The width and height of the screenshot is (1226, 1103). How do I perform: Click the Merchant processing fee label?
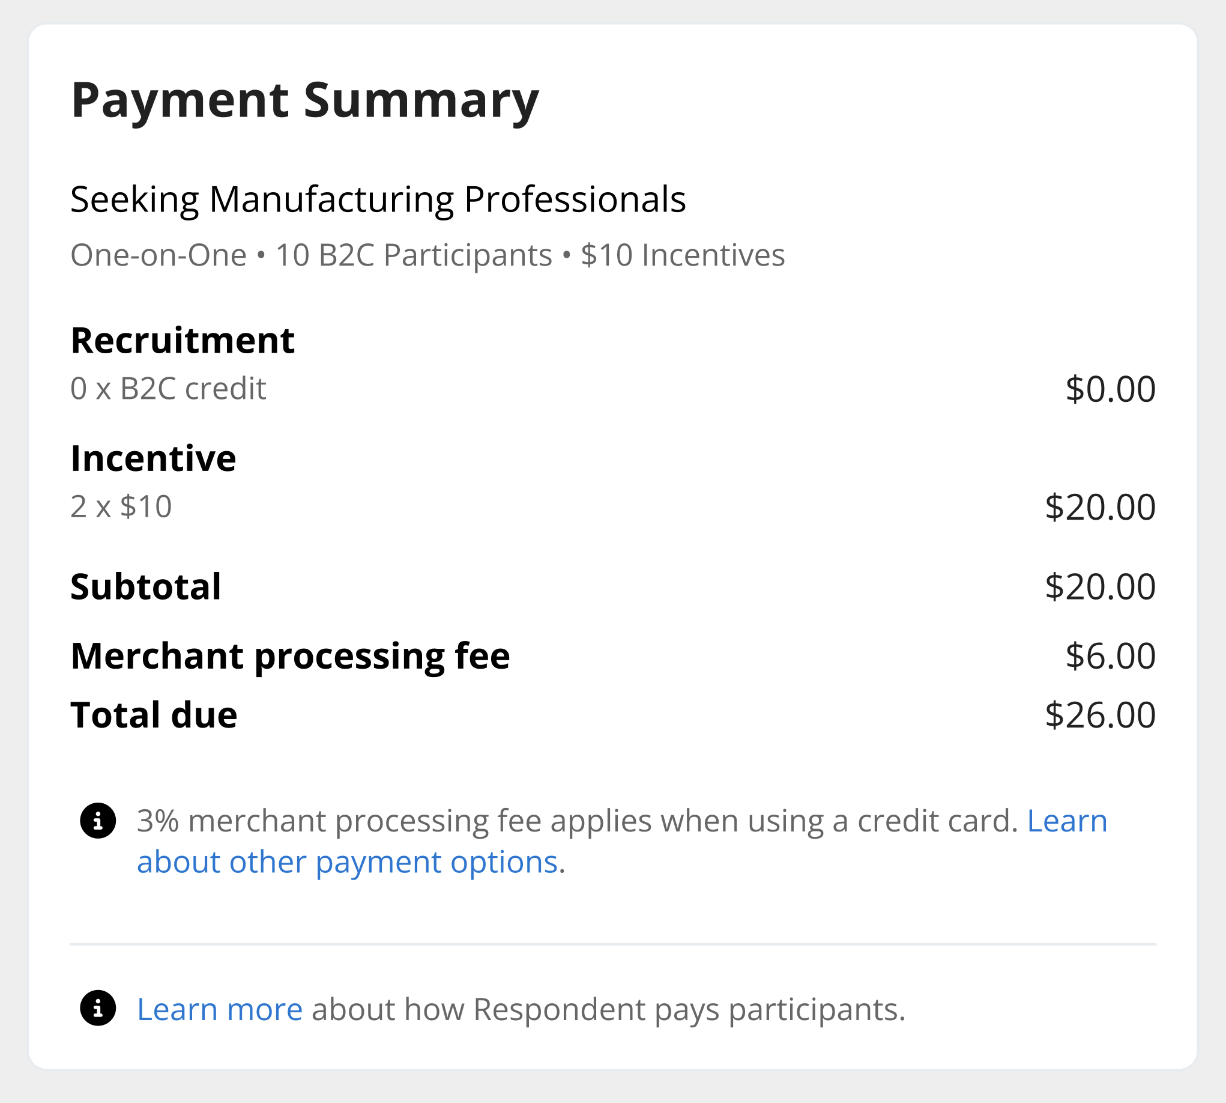pos(290,656)
